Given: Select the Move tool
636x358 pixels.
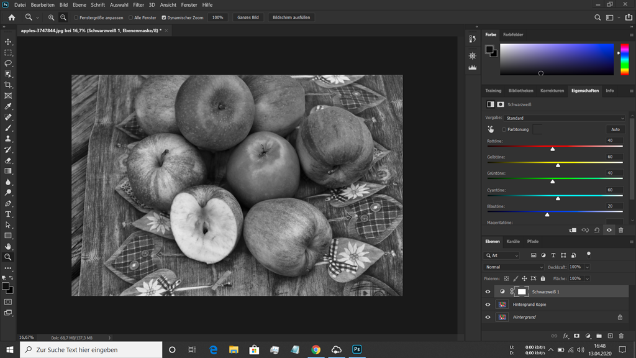Looking at the screenshot, I should click(x=8, y=42).
